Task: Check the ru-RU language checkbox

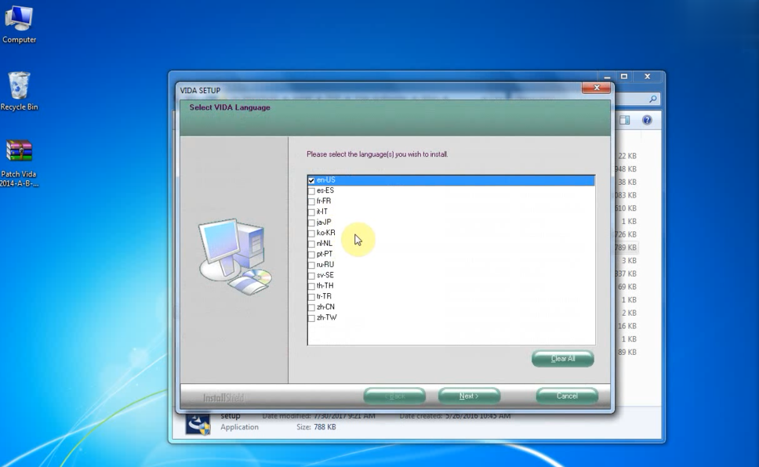Action: coord(311,265)
